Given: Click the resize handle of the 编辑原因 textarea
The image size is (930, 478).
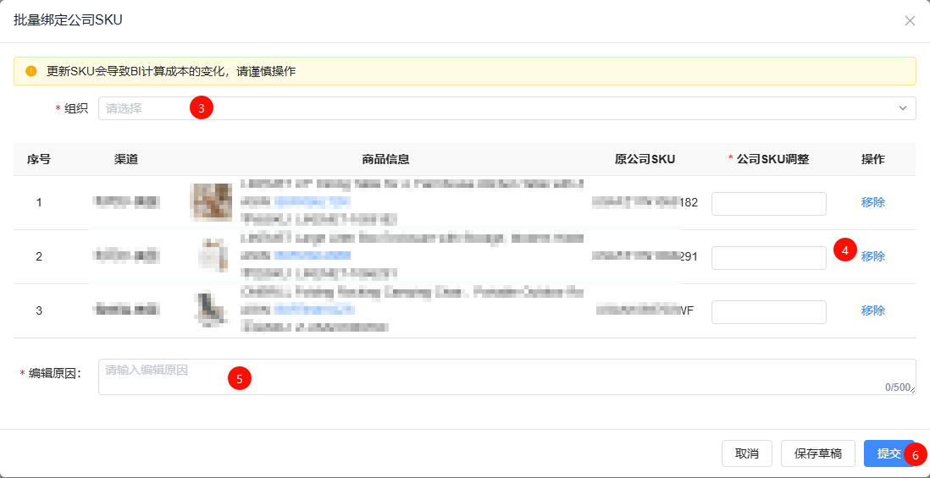Looking at the screenshot, I should (x=912, y=392).
